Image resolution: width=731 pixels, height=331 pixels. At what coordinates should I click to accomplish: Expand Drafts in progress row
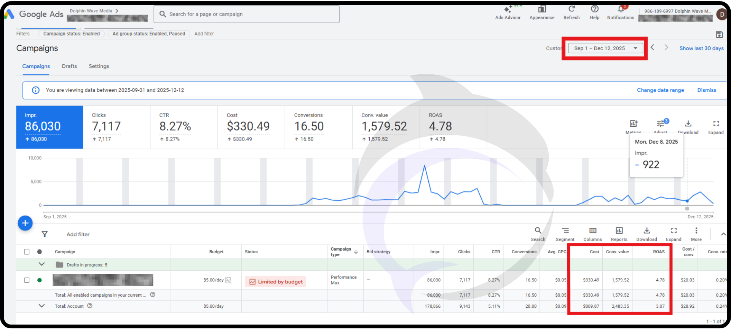[x=42, y=264]
